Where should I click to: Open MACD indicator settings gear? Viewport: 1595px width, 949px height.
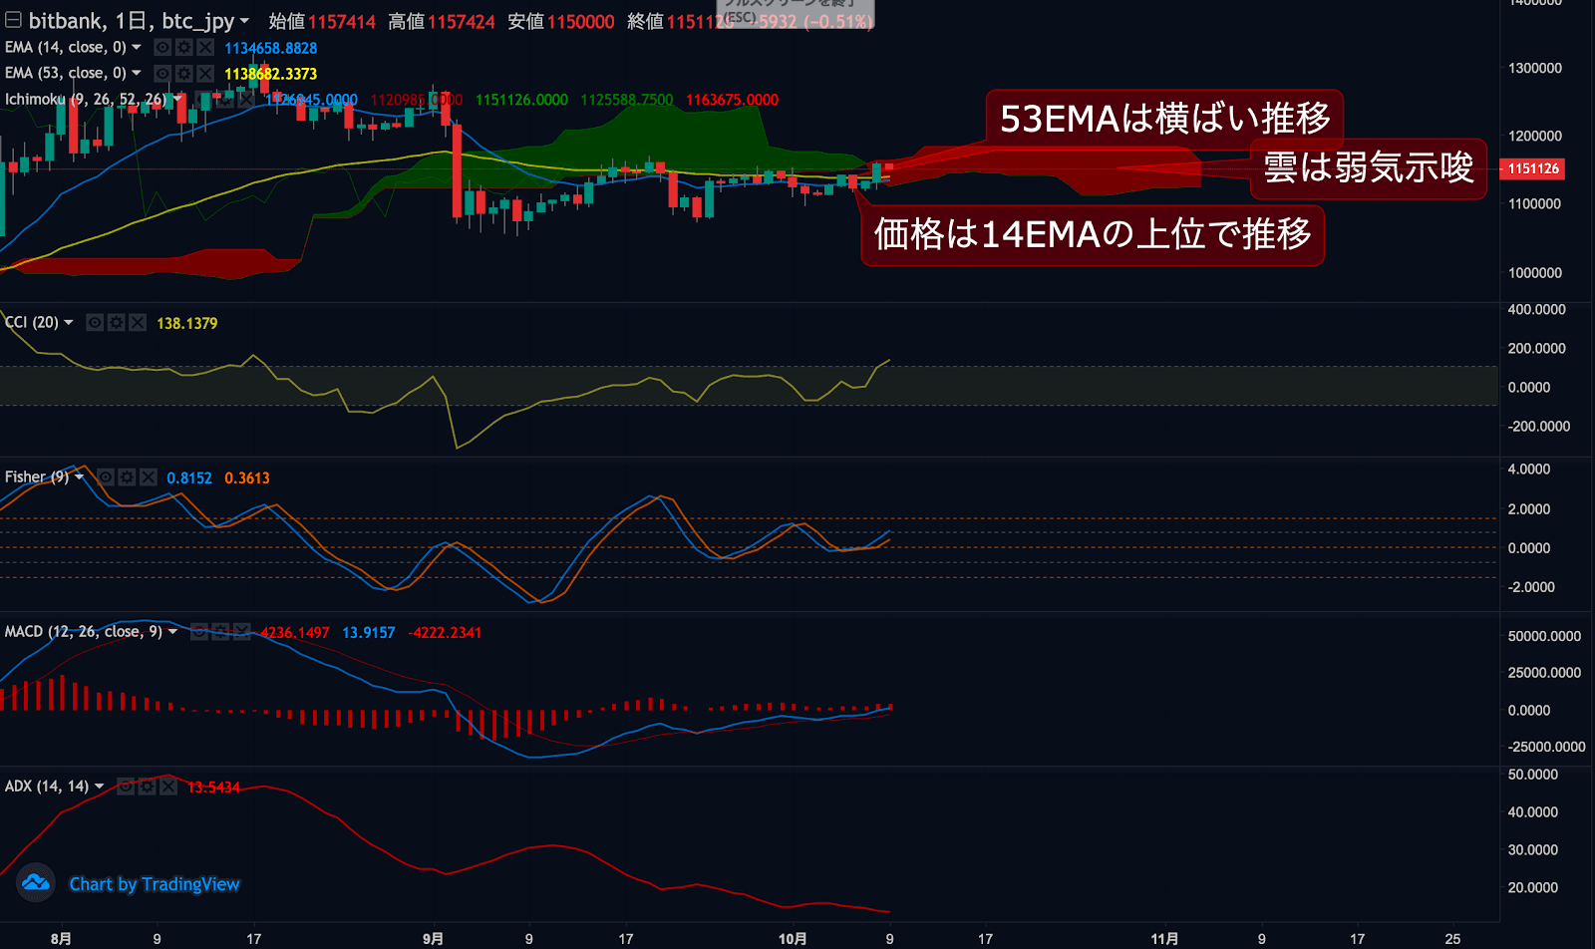pyautogui.click(x=220, y=632)
